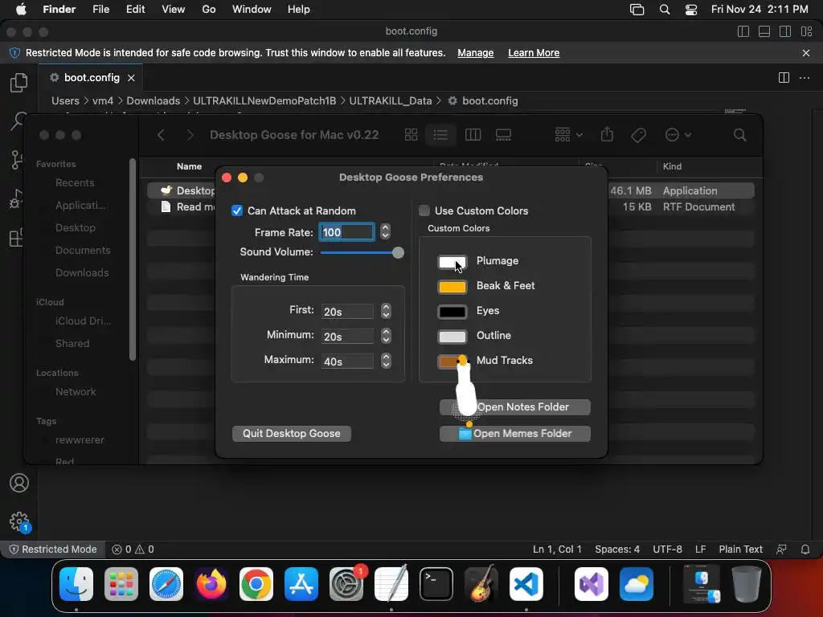Open Finder group-by dropdown
The height and width of the screenshot is (617, 823).
[x=568, y=135]
